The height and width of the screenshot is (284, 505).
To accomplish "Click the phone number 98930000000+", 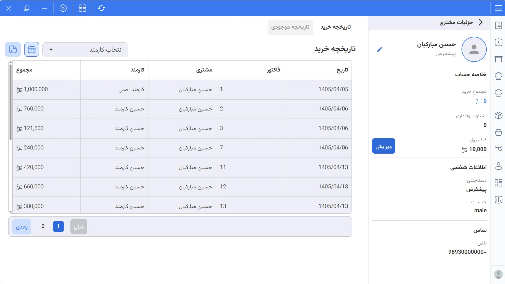I will [x=467, y=252].
